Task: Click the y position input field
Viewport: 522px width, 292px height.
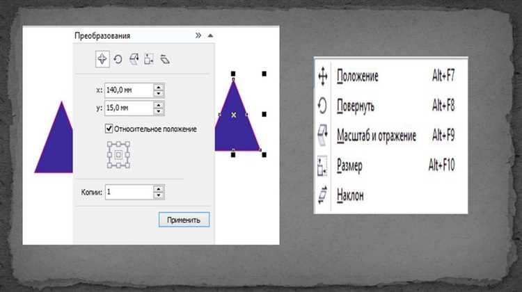Action: click(x=129, y=108)
